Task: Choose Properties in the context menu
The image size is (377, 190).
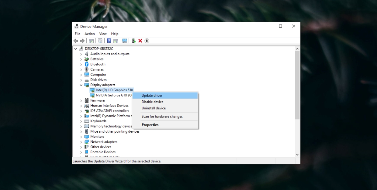Action: [165, 125]
